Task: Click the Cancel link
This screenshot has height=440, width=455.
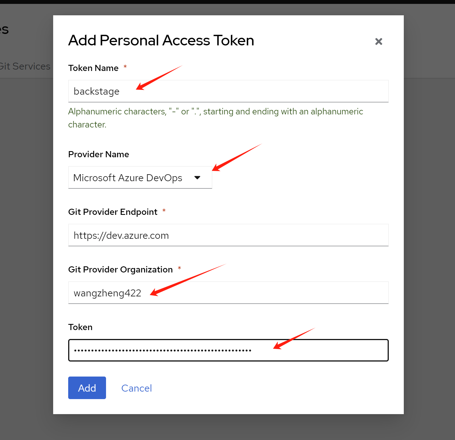Action: pyautogui.click(x=136, y=388)
